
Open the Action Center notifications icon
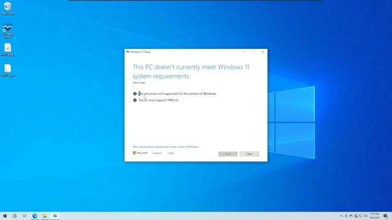click(385, 216)
